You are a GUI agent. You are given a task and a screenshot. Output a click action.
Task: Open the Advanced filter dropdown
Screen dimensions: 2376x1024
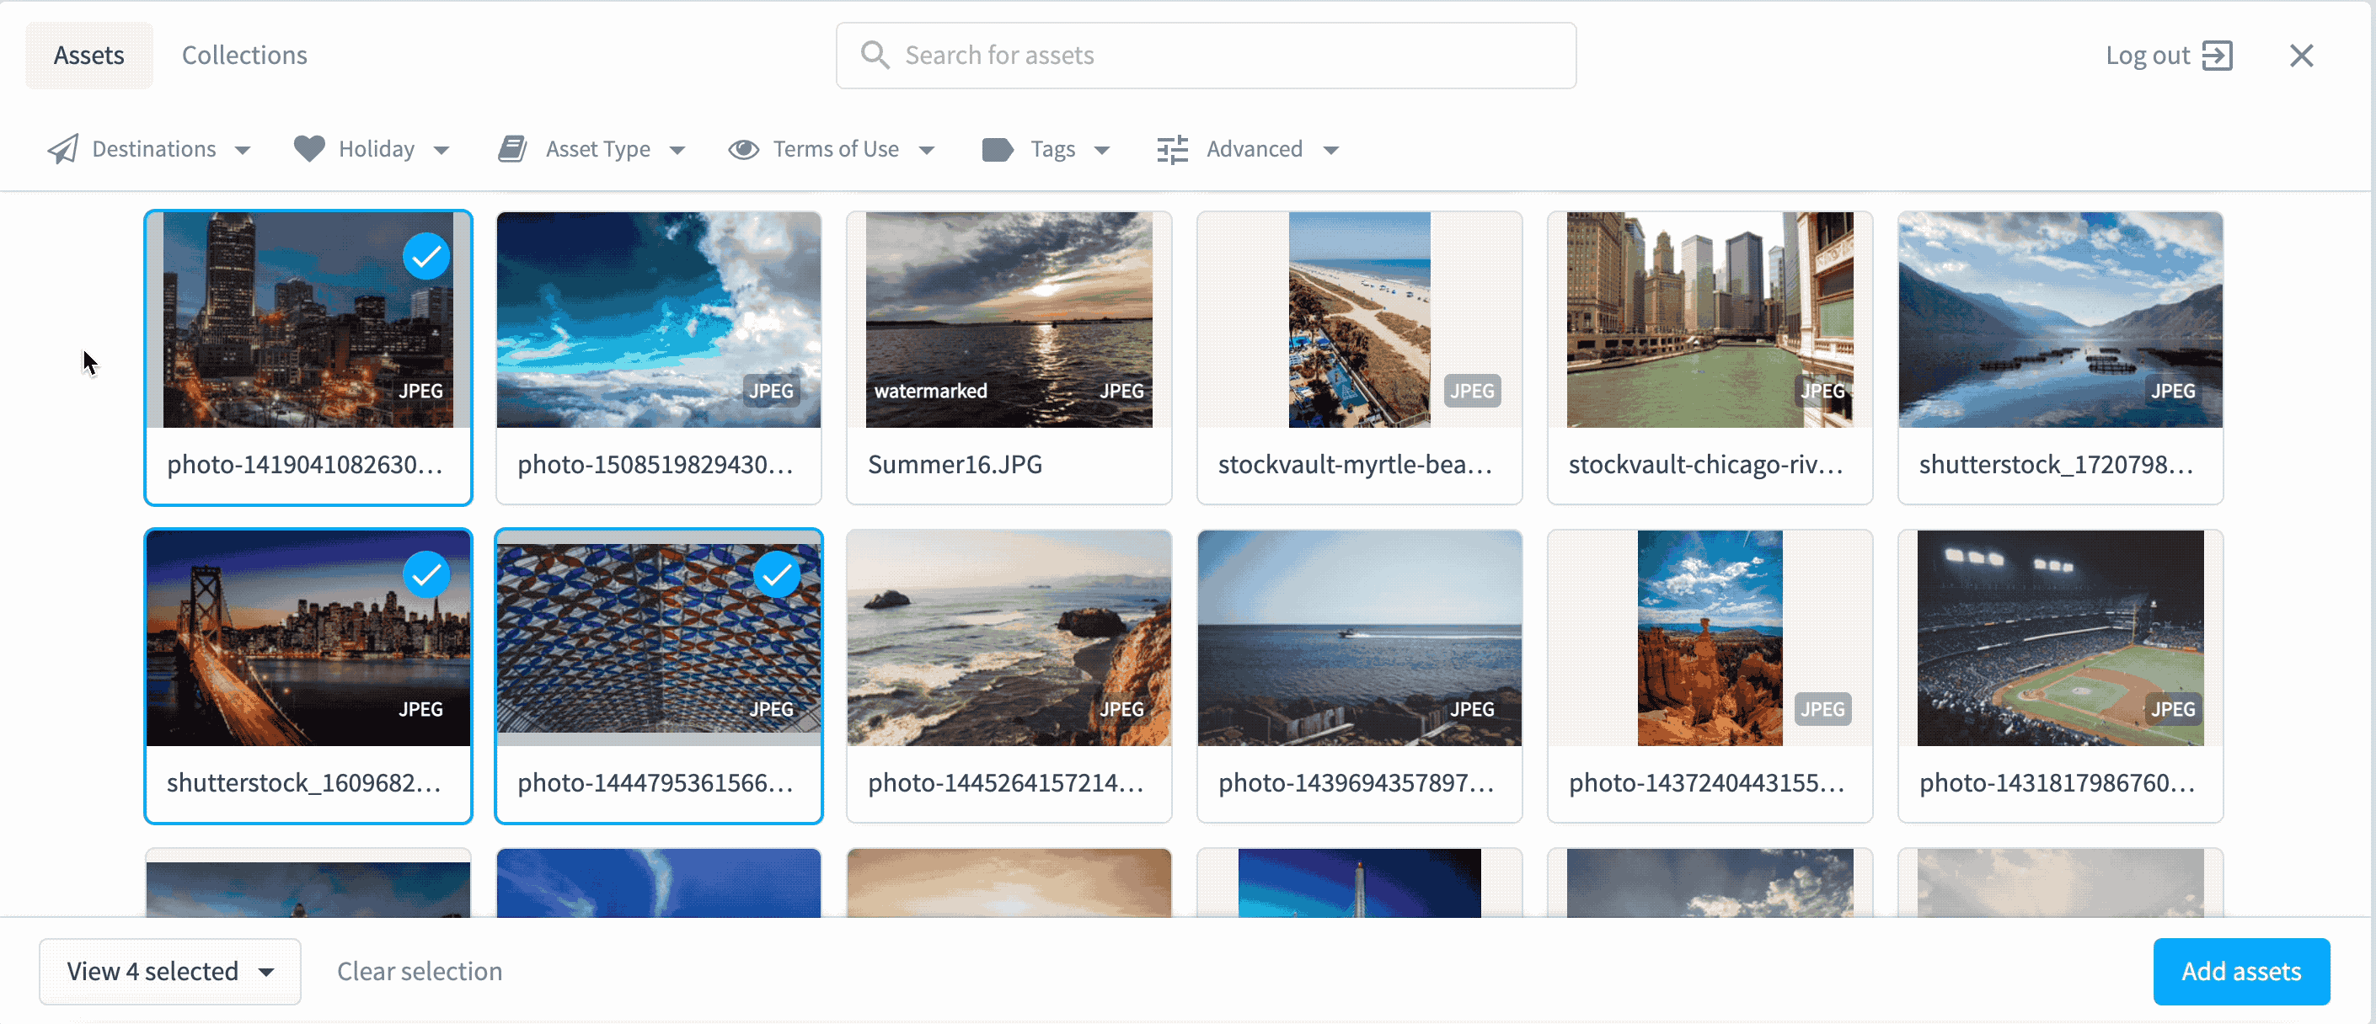tap(1248, 149)
